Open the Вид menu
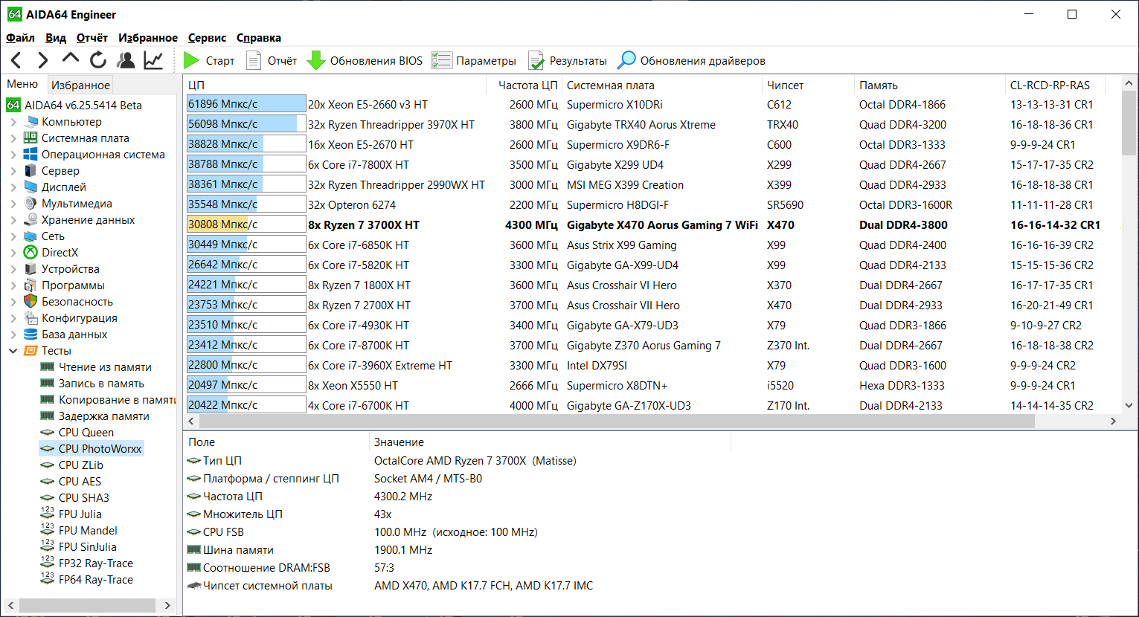 56,38
